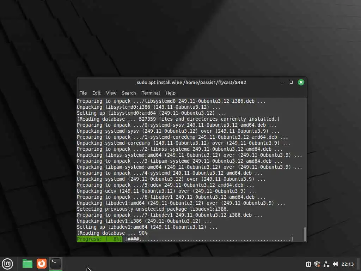This screenshot has height=271, width=361.
Task: Open the Linux Mint start menu
Action: click(x=7, y=264)
